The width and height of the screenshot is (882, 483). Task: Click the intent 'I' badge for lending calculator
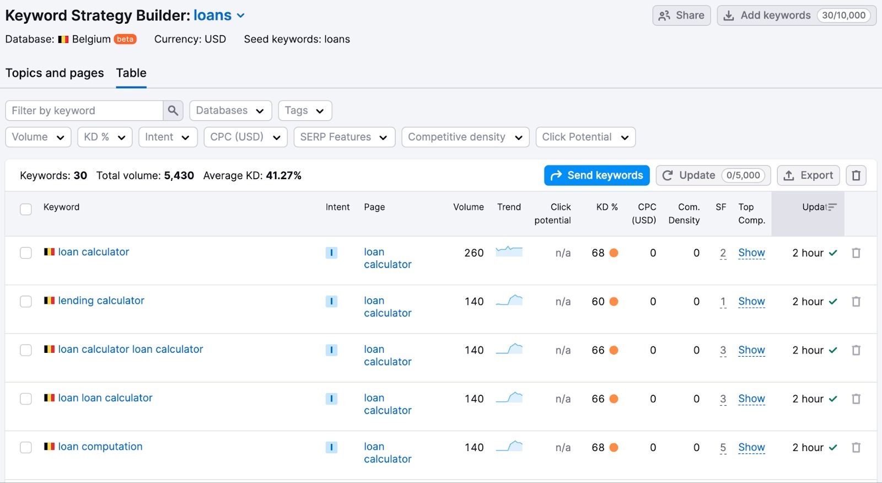coord(331,301)
